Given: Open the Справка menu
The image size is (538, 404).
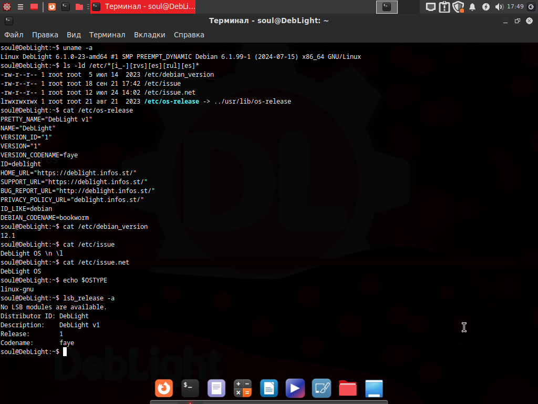Looking at the screenshot, I should [189, 35].
